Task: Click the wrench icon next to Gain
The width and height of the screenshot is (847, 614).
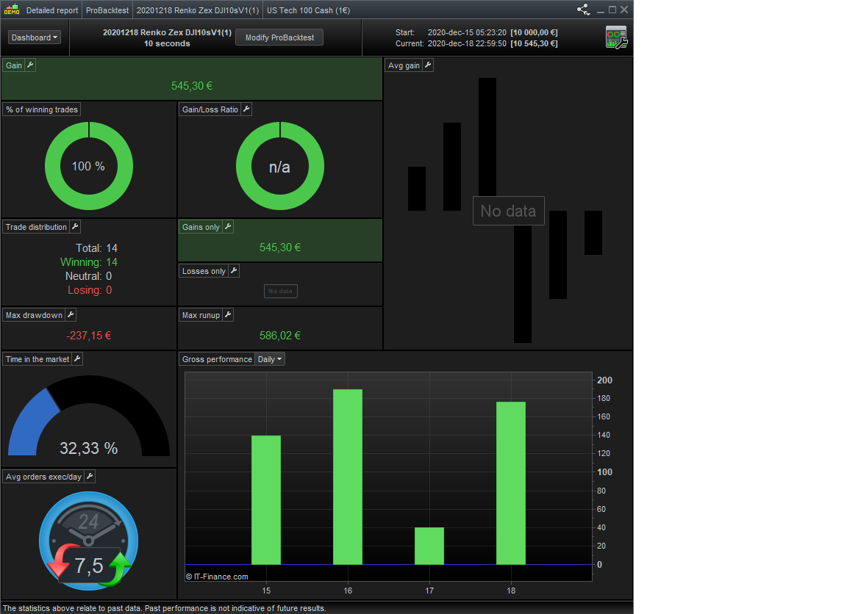Action: [x=30, y=65]
